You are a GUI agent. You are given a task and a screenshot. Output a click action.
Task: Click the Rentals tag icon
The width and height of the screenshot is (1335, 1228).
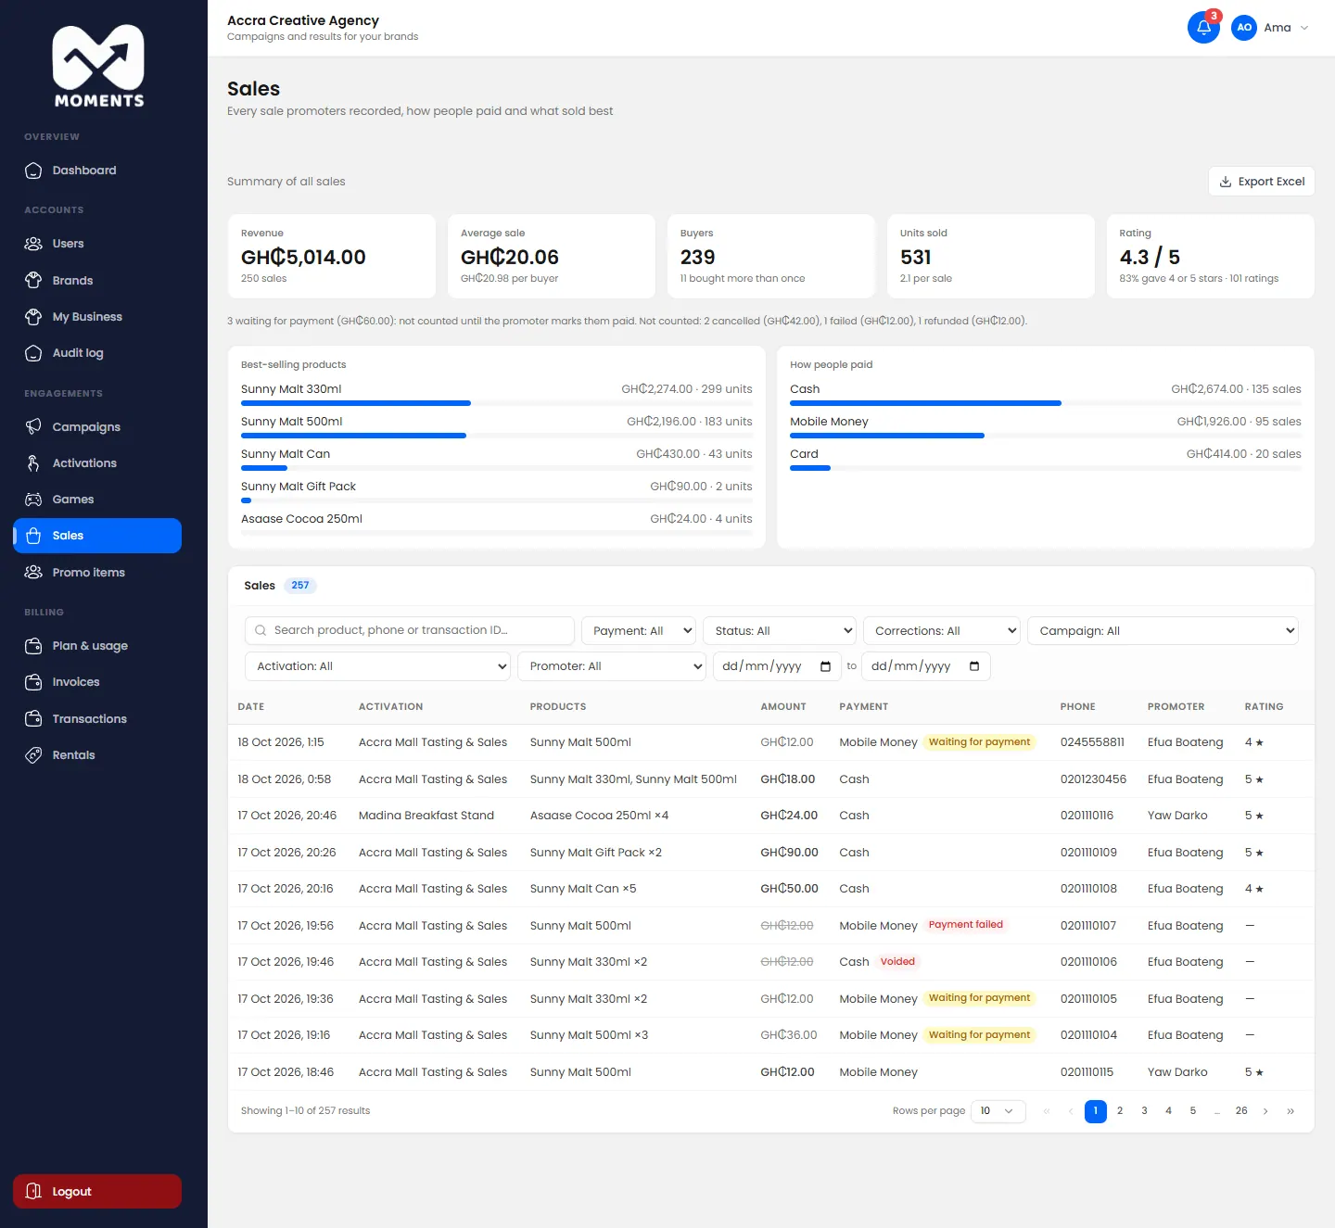click(33, 755)
